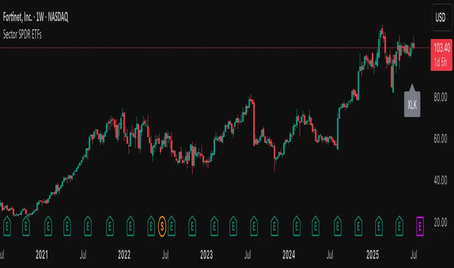Open the first earnings marker after the 2021 label

click(48, 226)
